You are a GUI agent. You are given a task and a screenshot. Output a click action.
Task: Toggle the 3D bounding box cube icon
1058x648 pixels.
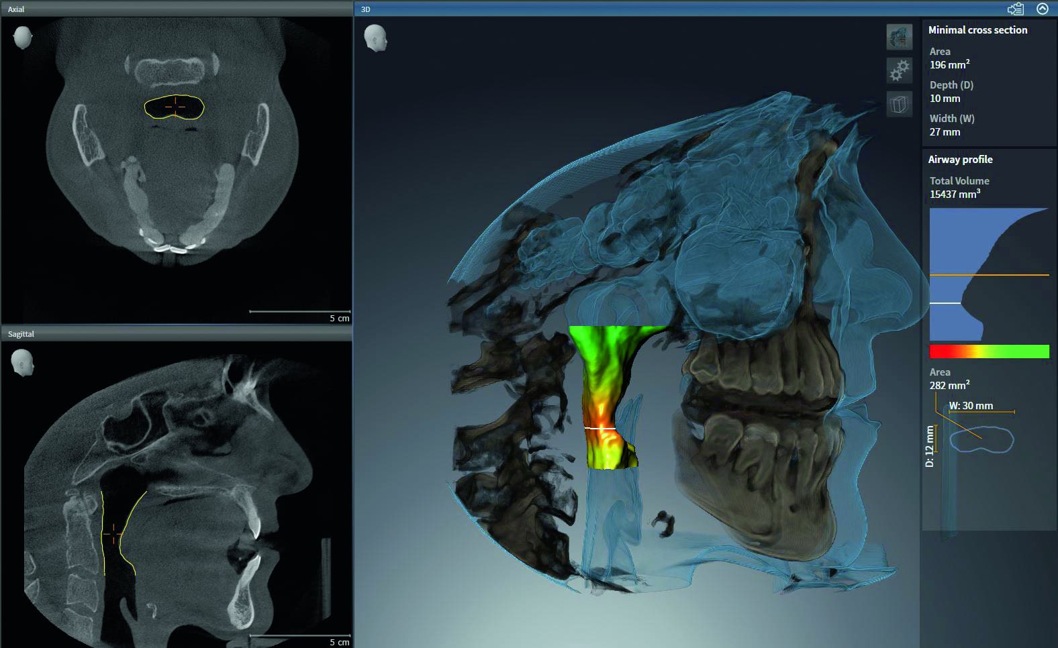(x=900, y=104)
